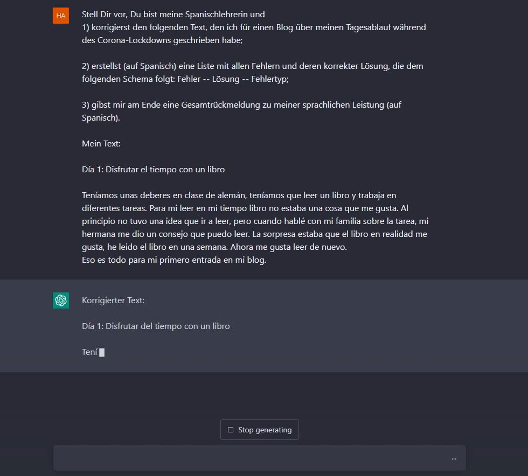Click the line starting 'Stell Dir vor'
Screen dimensions: 528x476
(173, 15)
